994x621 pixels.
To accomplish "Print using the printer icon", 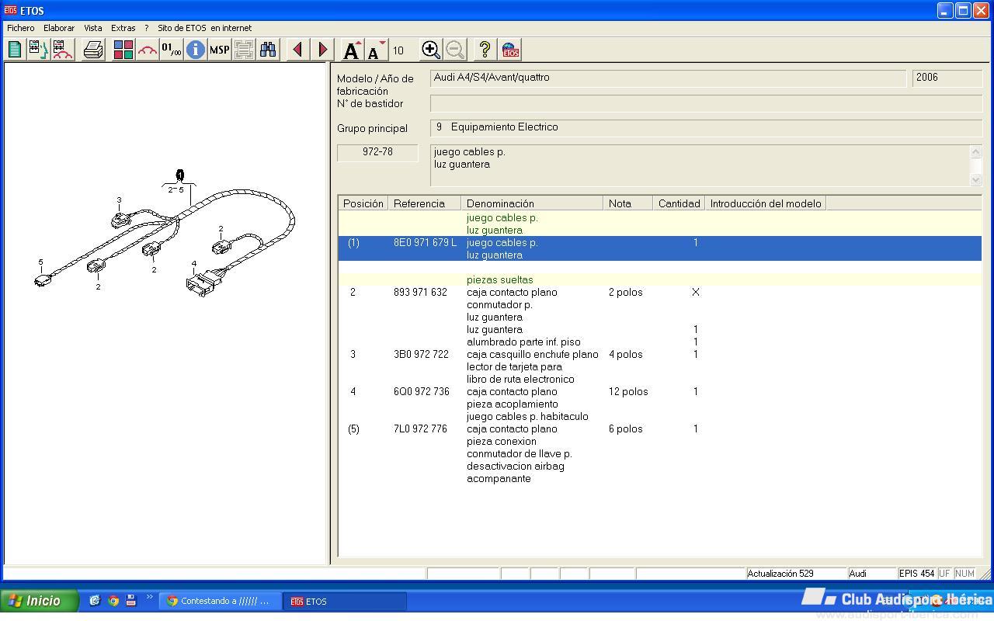I will point(93,50).
